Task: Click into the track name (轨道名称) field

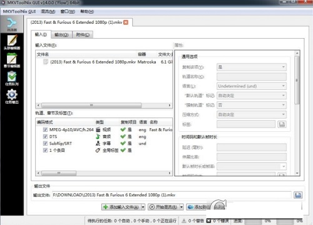Action: (x=252, y=76)
